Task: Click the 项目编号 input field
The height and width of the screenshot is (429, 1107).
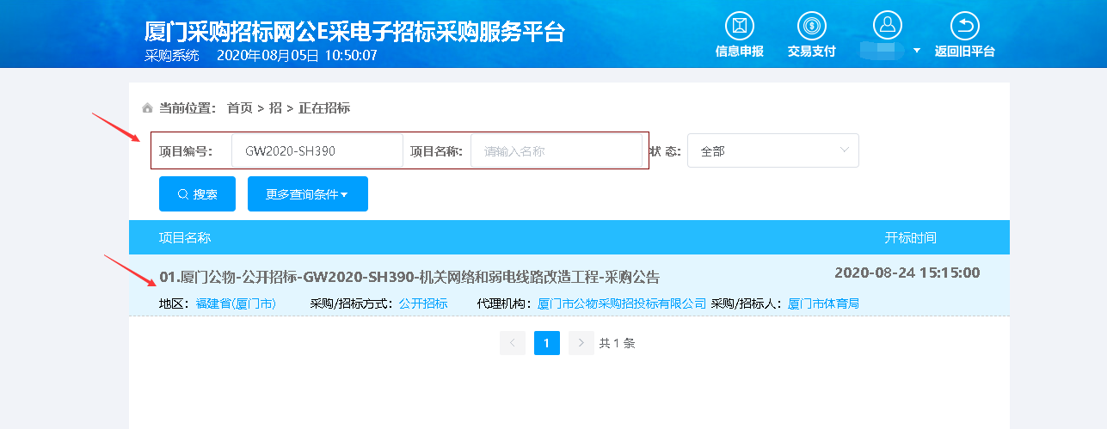Action: [317, 150]
